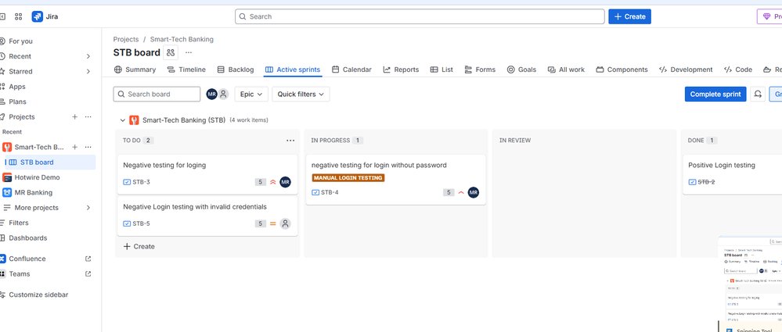Click medium priority icon on STB-5

click(273, 224)
